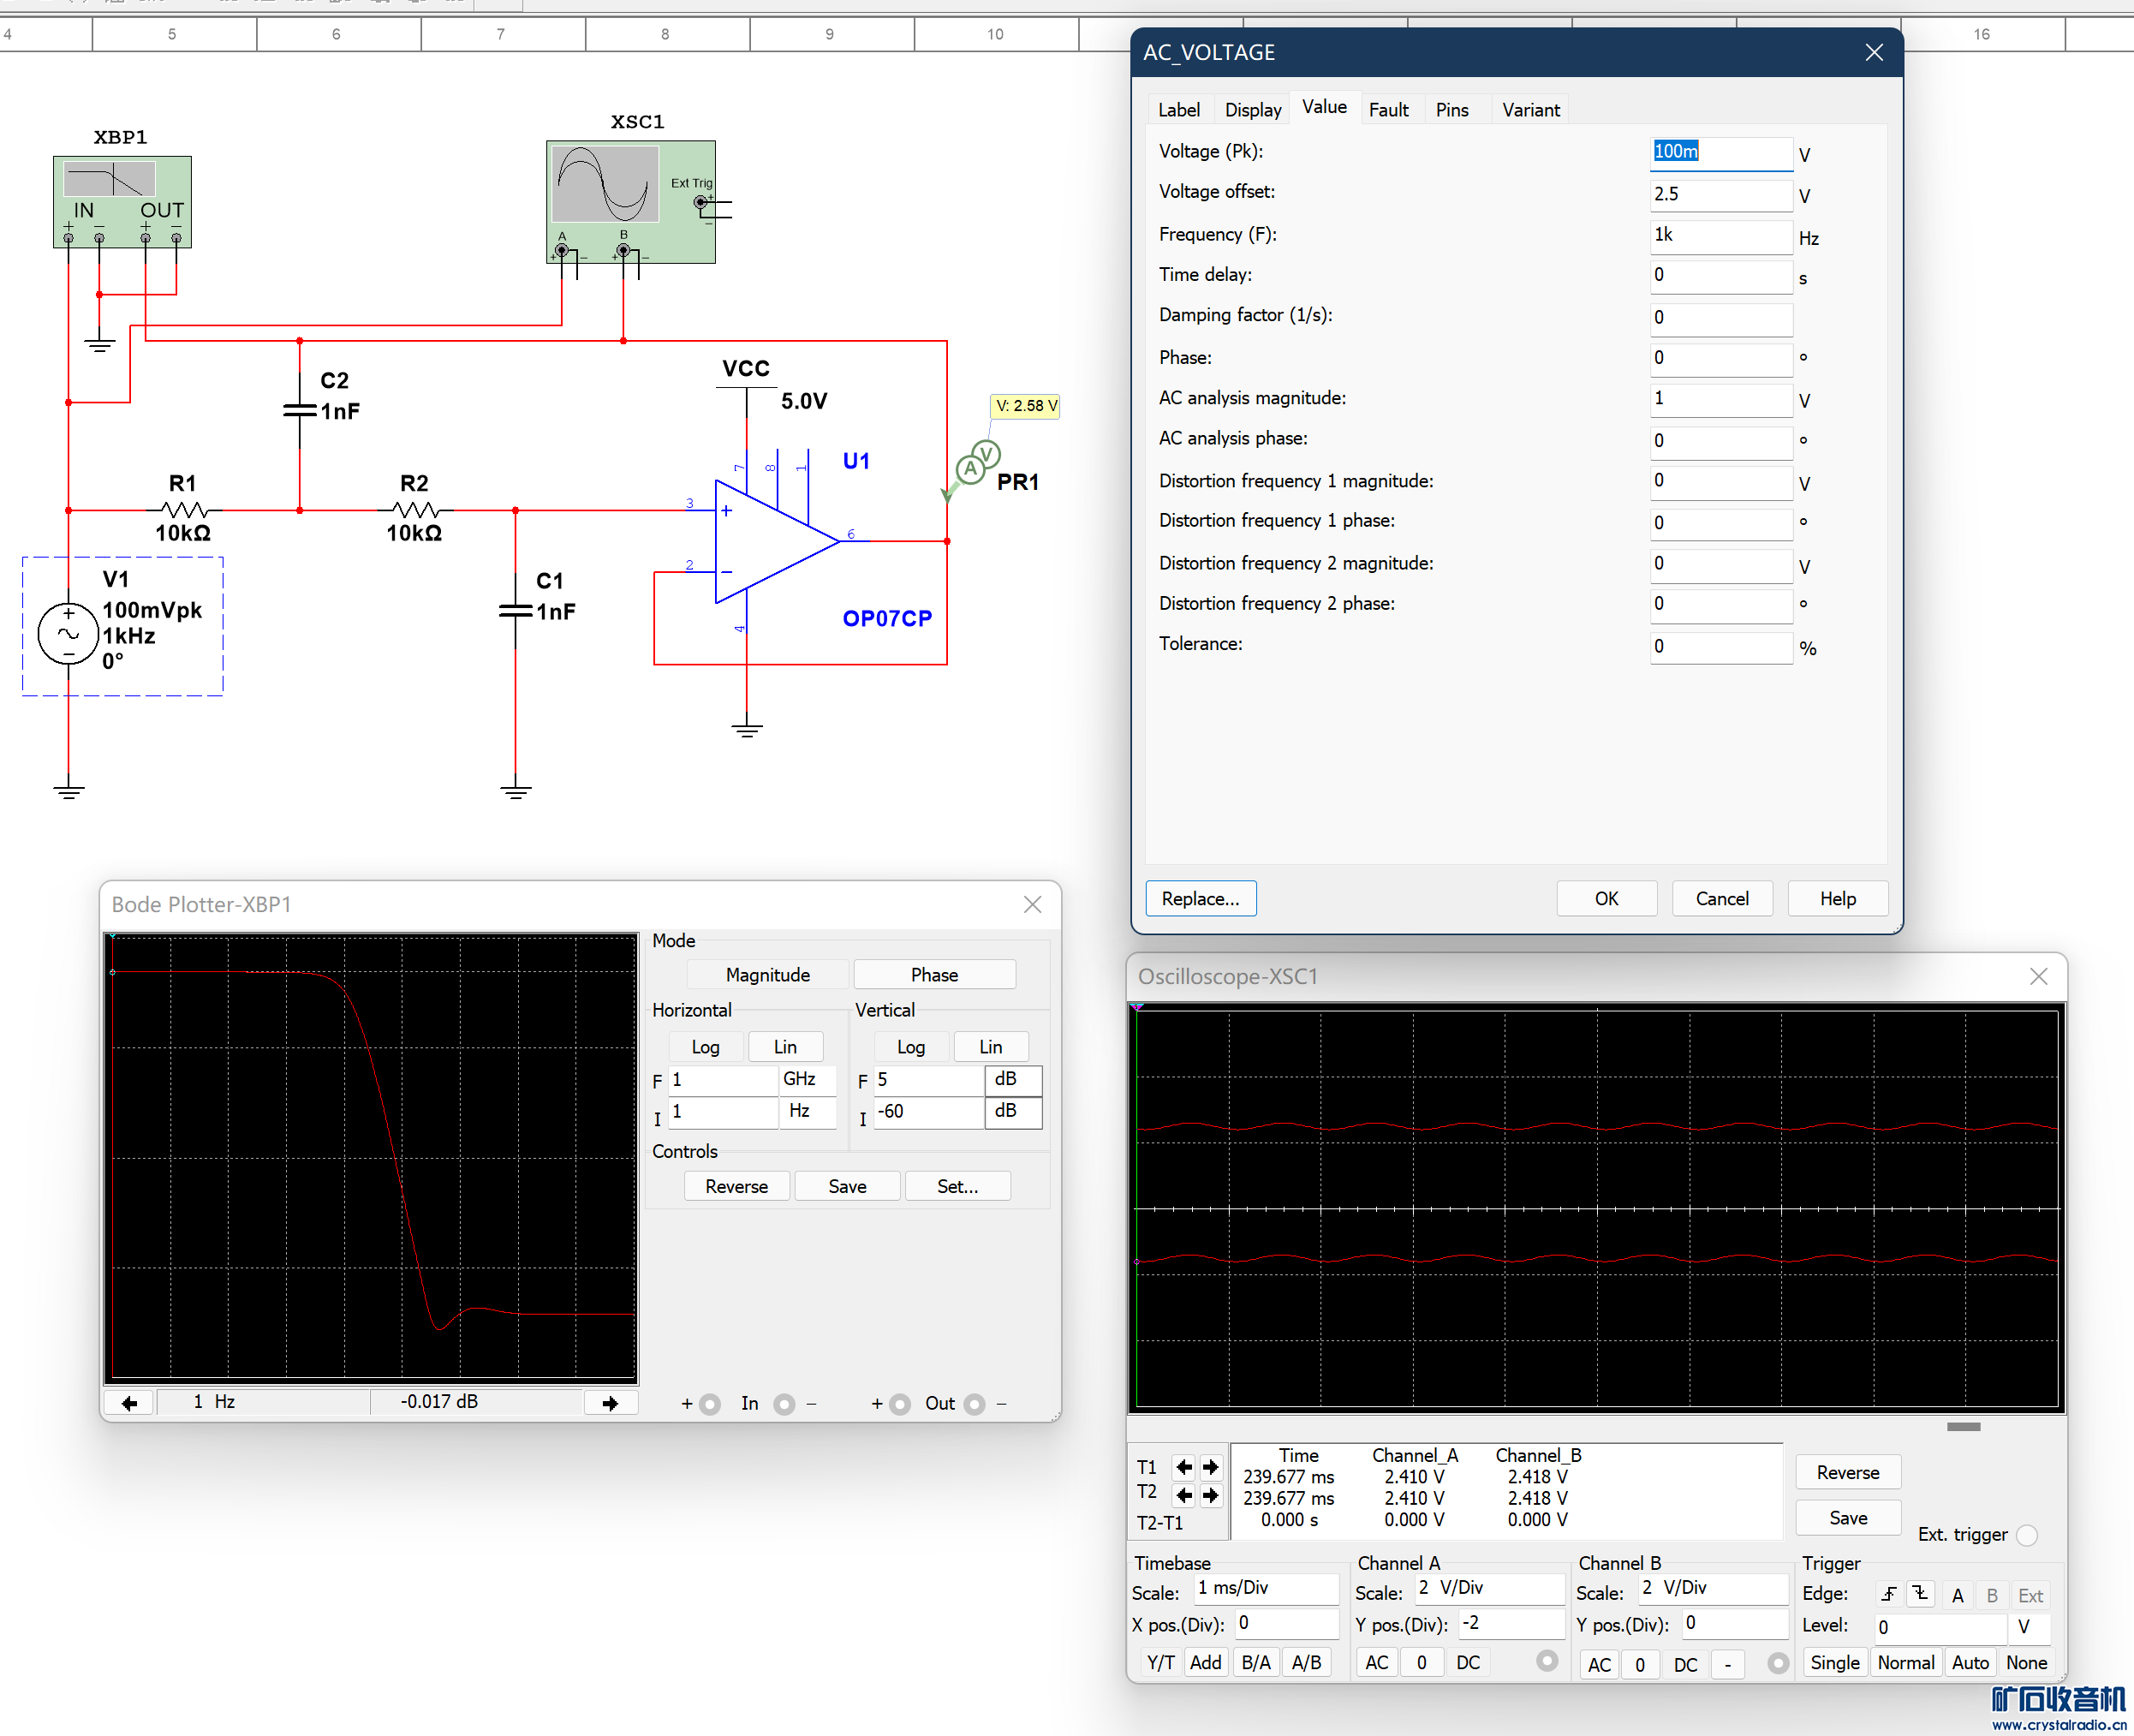Shift Bode plotter cursor left arrow

click(129, 1403)
